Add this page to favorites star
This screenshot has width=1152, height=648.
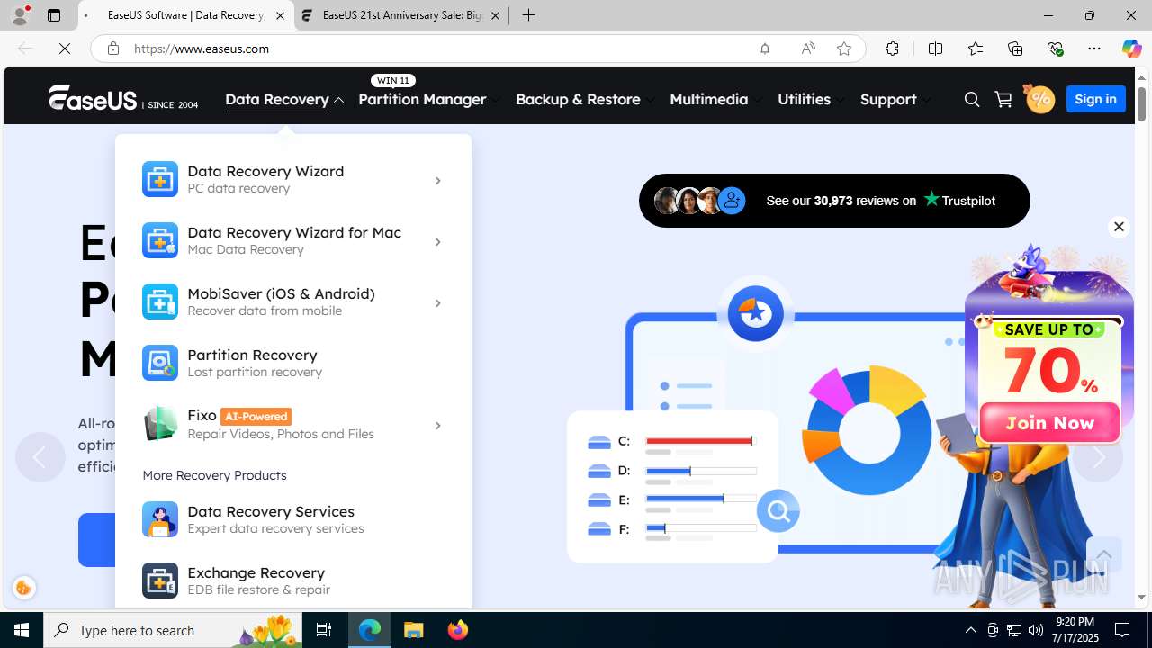point(843,49)
